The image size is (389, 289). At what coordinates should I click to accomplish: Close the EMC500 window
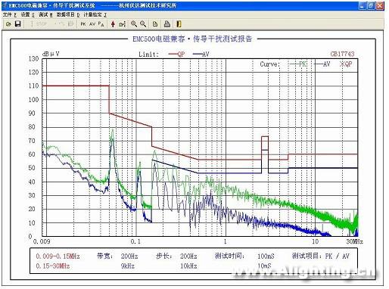point(380,5)
